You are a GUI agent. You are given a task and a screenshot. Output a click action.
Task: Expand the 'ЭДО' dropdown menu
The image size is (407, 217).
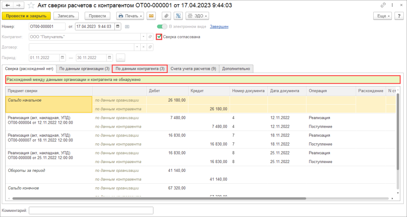point(197,16)
